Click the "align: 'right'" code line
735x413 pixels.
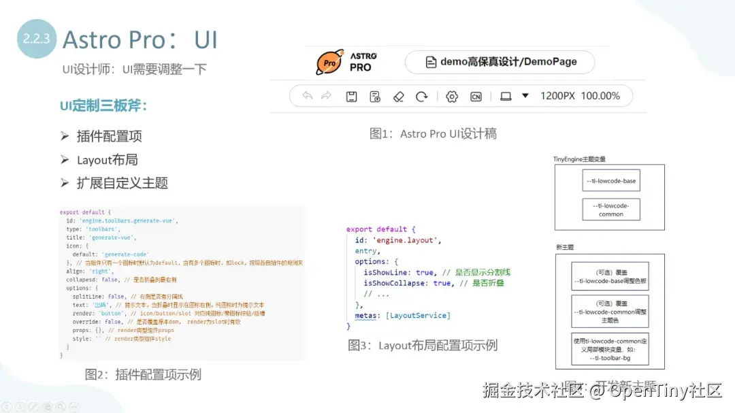pos(90,271)
